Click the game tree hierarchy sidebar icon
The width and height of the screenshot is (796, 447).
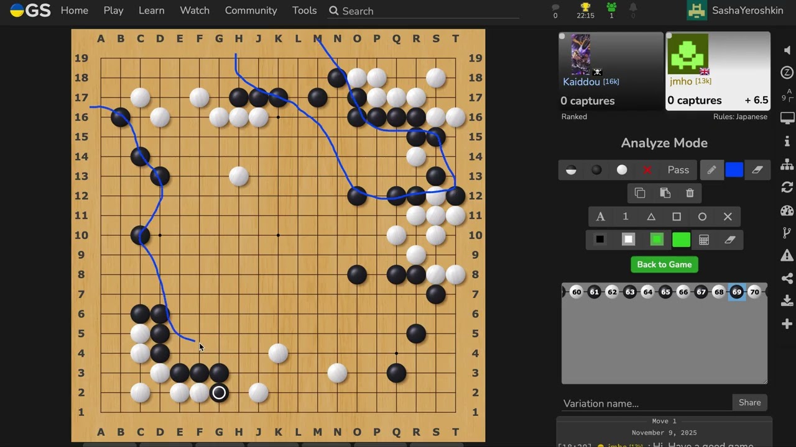[x=787, y=165]
